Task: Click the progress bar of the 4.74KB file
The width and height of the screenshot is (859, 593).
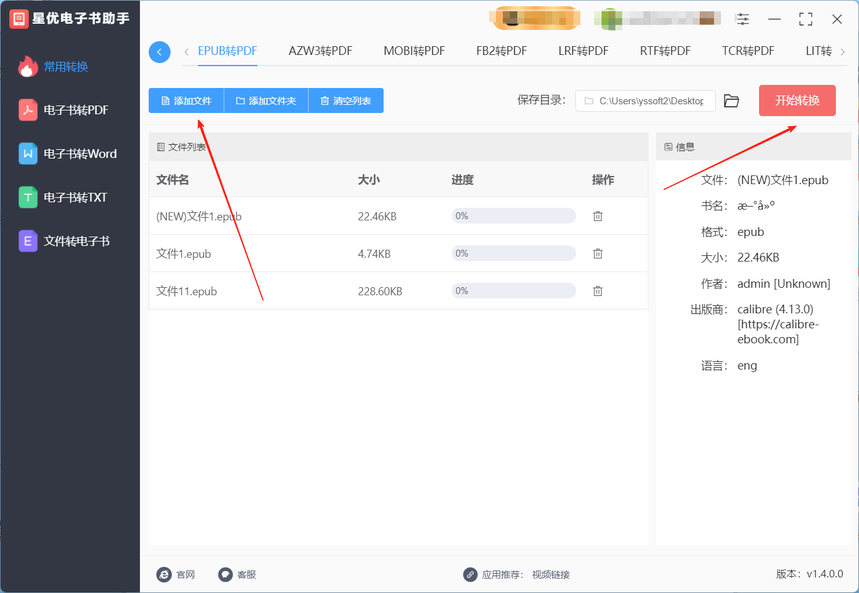Action: (514, 253)
